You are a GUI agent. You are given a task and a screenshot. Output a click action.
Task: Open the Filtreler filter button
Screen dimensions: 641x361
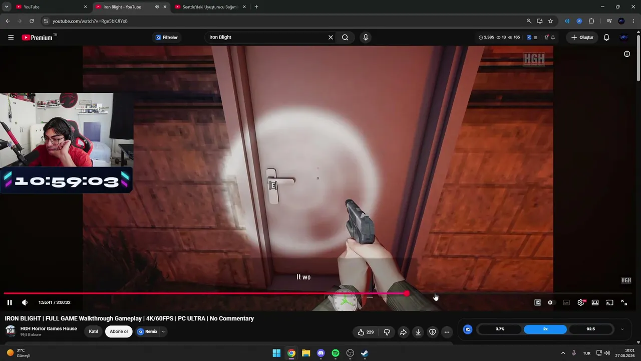pyautogui.click(x=167, y=38)
